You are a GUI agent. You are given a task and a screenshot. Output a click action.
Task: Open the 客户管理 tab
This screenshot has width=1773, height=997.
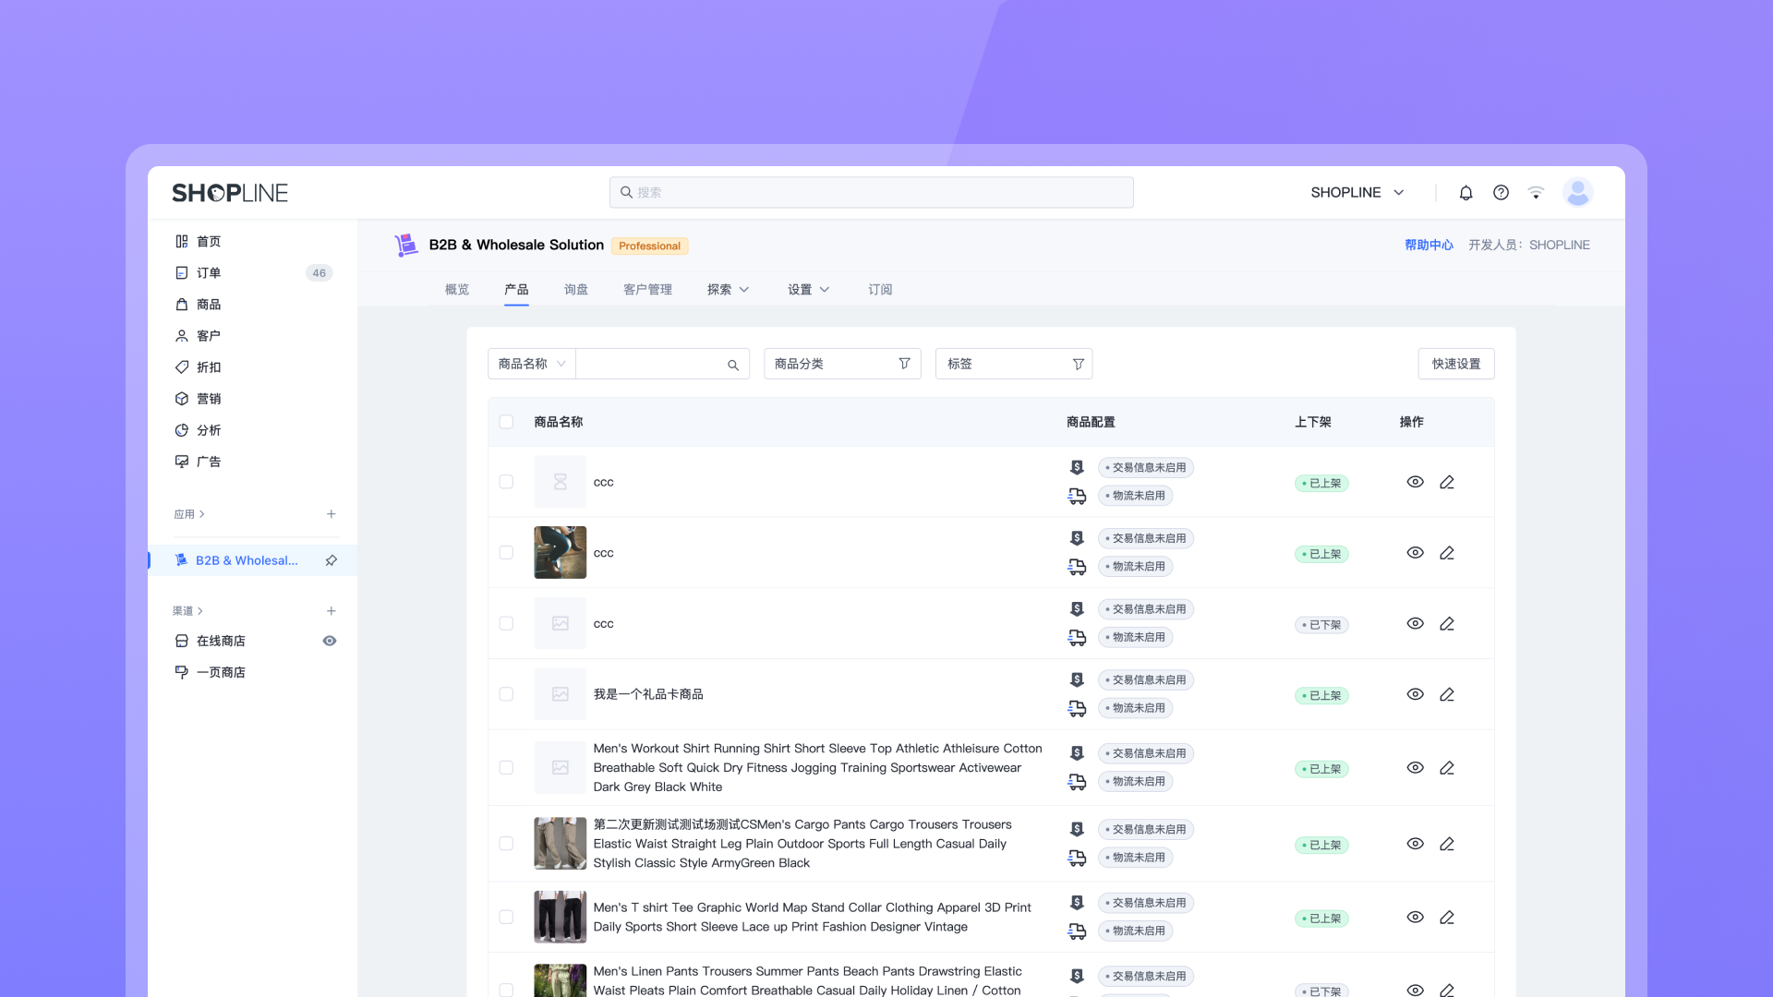coord(647,290)
